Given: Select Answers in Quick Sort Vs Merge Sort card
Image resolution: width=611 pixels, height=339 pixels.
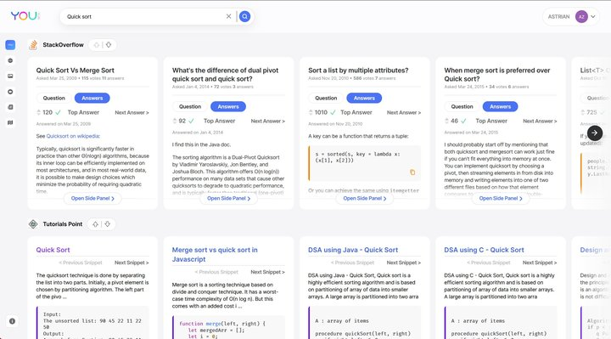Looking at the screenshot, I should (x=92, y=98).
